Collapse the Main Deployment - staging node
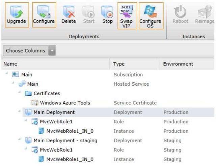The width and height of the screenshot is (216, 166). pos(19,139)
